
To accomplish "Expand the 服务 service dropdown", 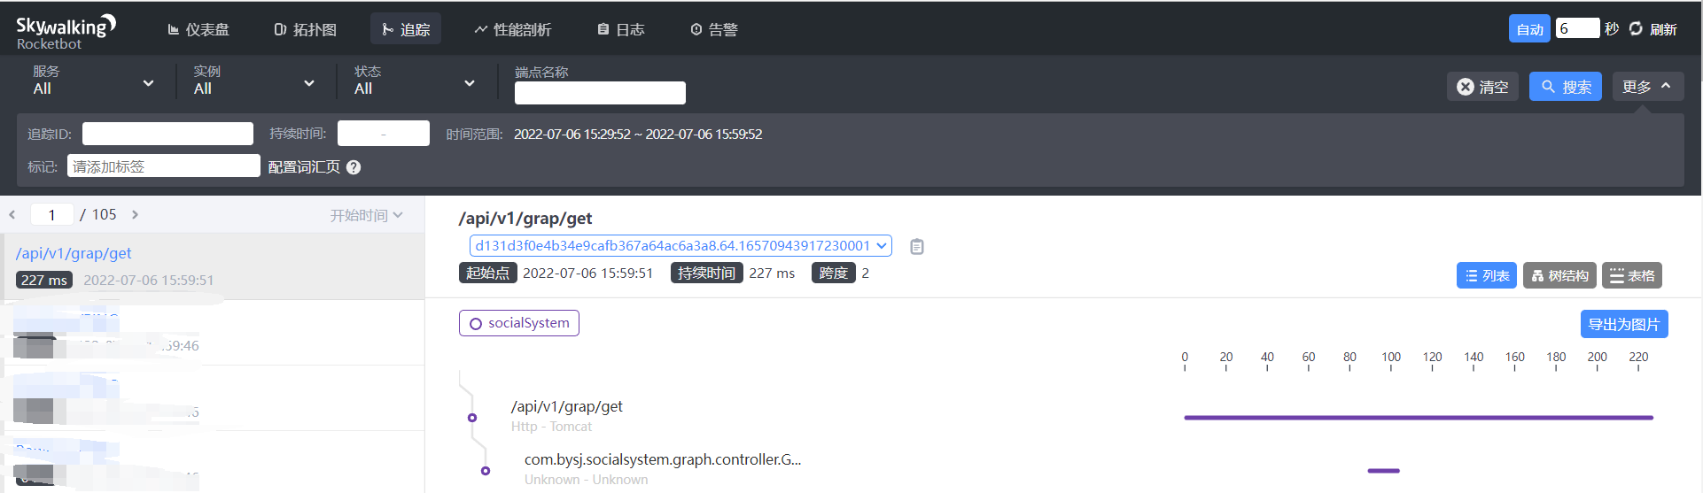I will [93, 81].
